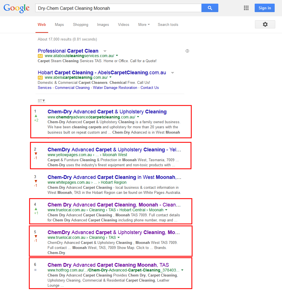
Task: Open result 1 Chem-Dry Advanced Carpet & Upholstery
Action: 107,112
